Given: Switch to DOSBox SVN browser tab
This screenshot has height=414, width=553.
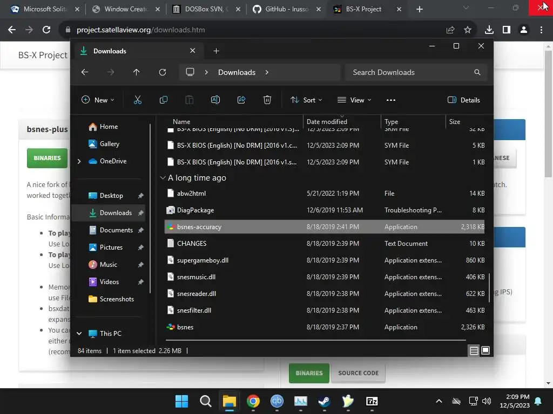Looking at the screenshot, I should 207,9.
